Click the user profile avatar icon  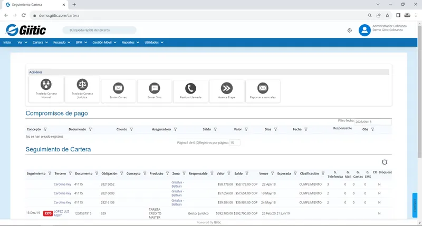click(x=365, y=30)
